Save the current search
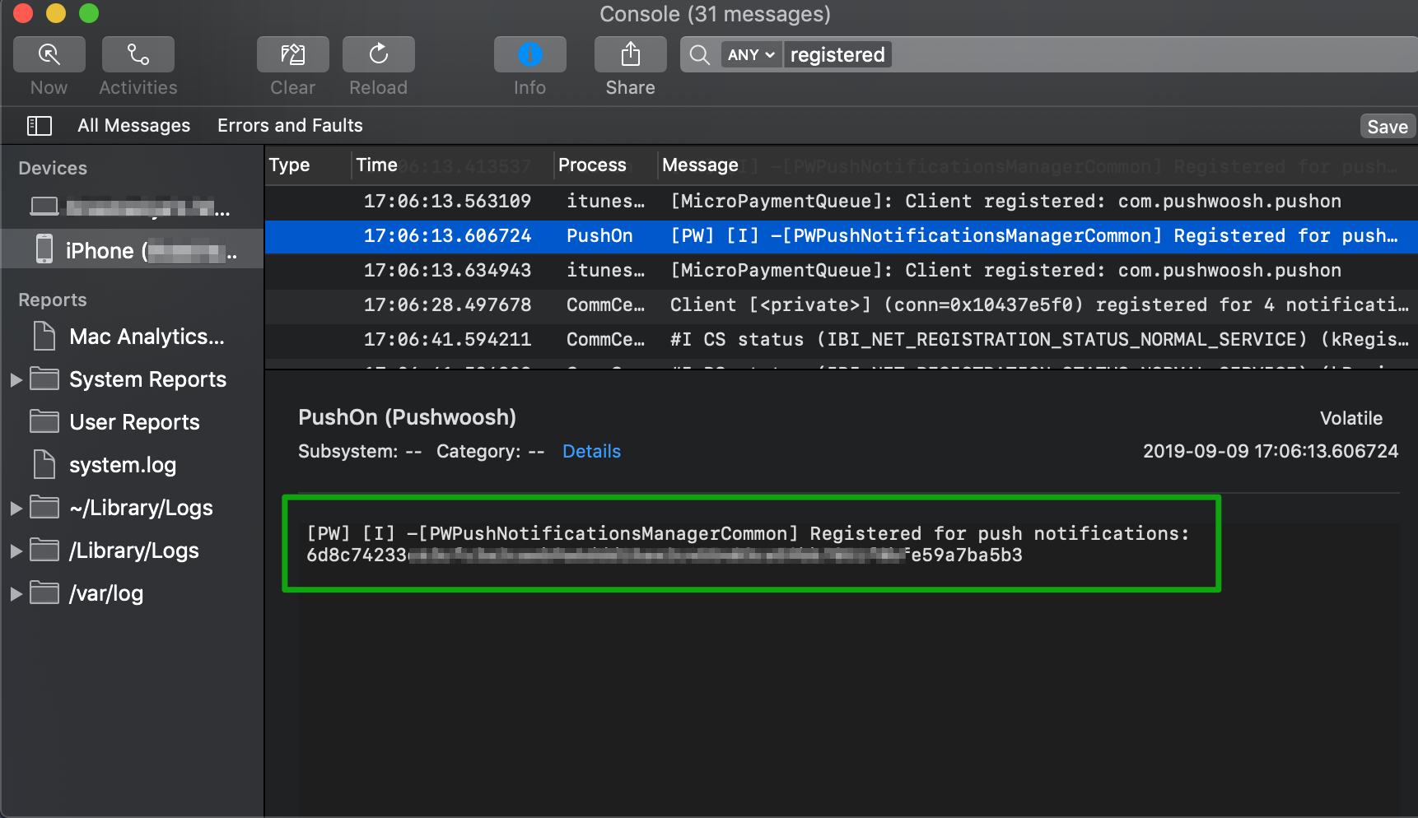This screenshot has width=1418, height=818. pos(1387,127)
